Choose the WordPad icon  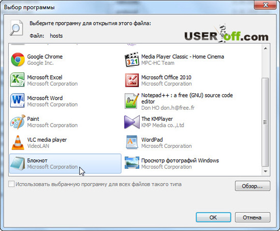click(132, 142)
